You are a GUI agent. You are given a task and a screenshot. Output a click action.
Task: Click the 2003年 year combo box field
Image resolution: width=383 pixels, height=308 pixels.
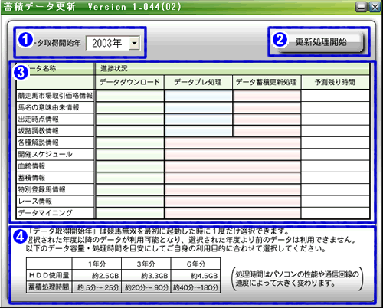point(113,43)
